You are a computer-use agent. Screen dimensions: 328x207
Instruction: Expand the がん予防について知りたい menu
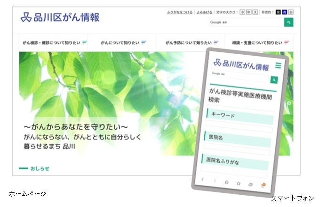pos(192,42)
